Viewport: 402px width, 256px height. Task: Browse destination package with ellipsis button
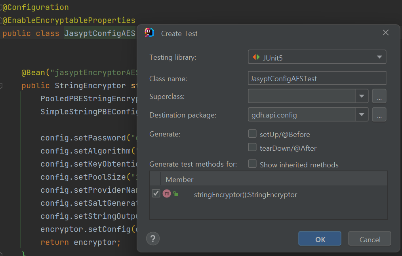[379, 115]
